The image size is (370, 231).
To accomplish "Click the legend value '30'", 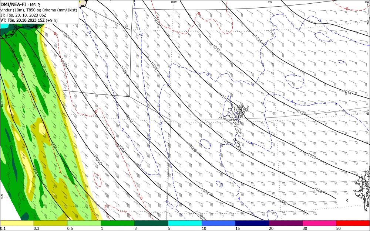I will pos(305,228).
